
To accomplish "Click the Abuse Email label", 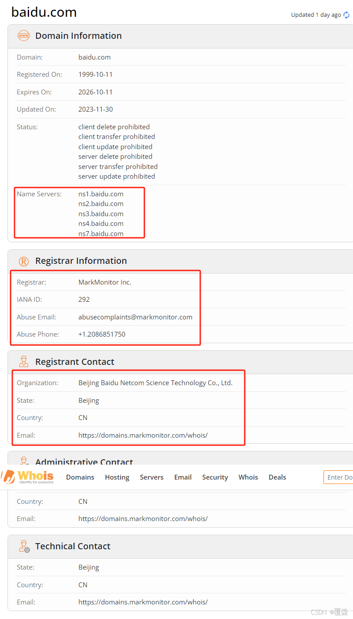I will tap(37, 317).
